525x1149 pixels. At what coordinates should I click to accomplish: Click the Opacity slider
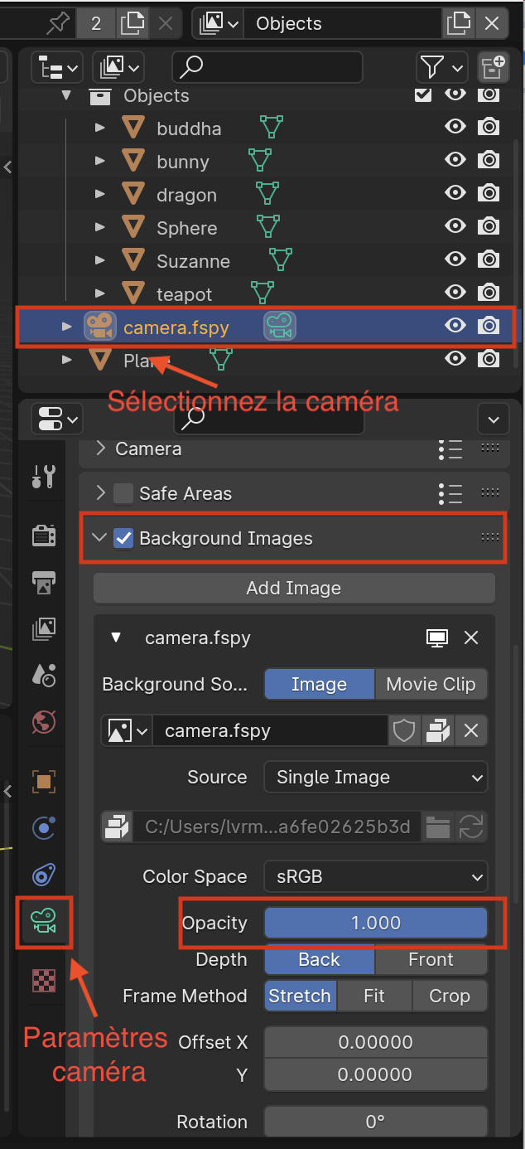pyautogui.click(x=376, y=924)
